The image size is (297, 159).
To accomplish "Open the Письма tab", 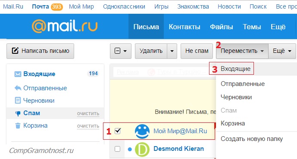I will click(x=146, y=27).
